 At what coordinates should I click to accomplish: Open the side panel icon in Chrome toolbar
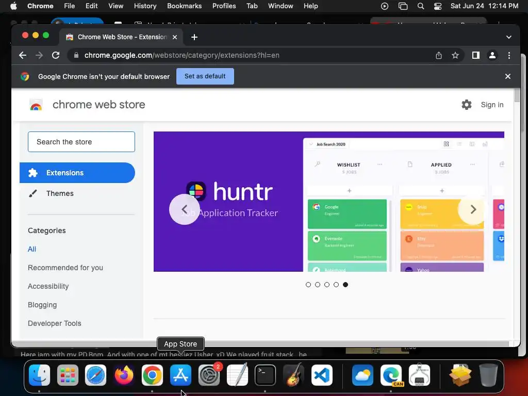(x=475, y=55)
